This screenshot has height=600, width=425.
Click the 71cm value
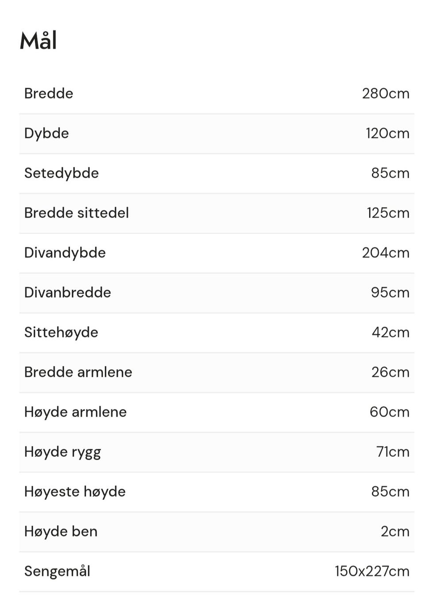pos(393,452)
